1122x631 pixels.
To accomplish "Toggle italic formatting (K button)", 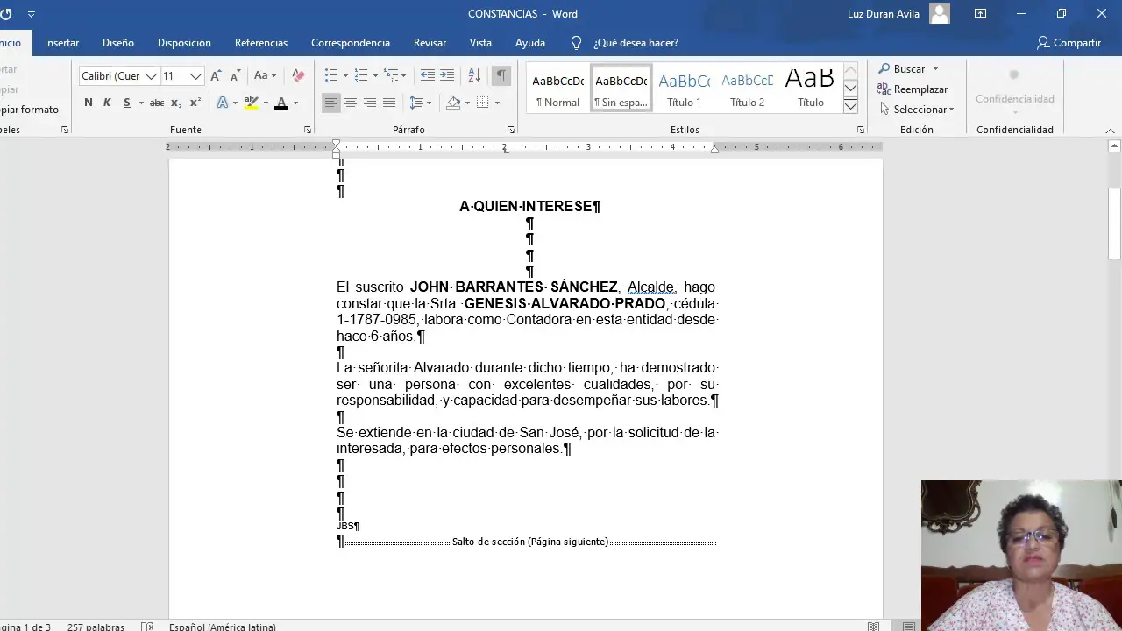I will click(107, 103).
